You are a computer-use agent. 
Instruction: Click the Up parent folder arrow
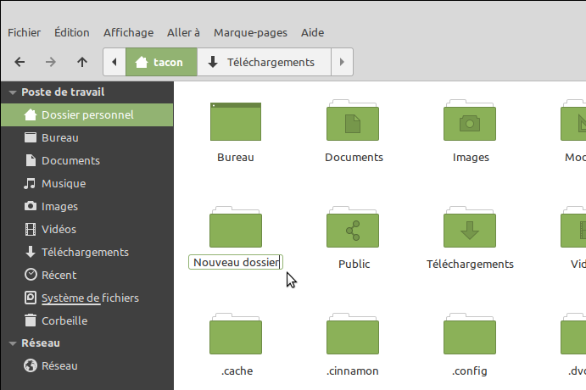coord(81,62)
